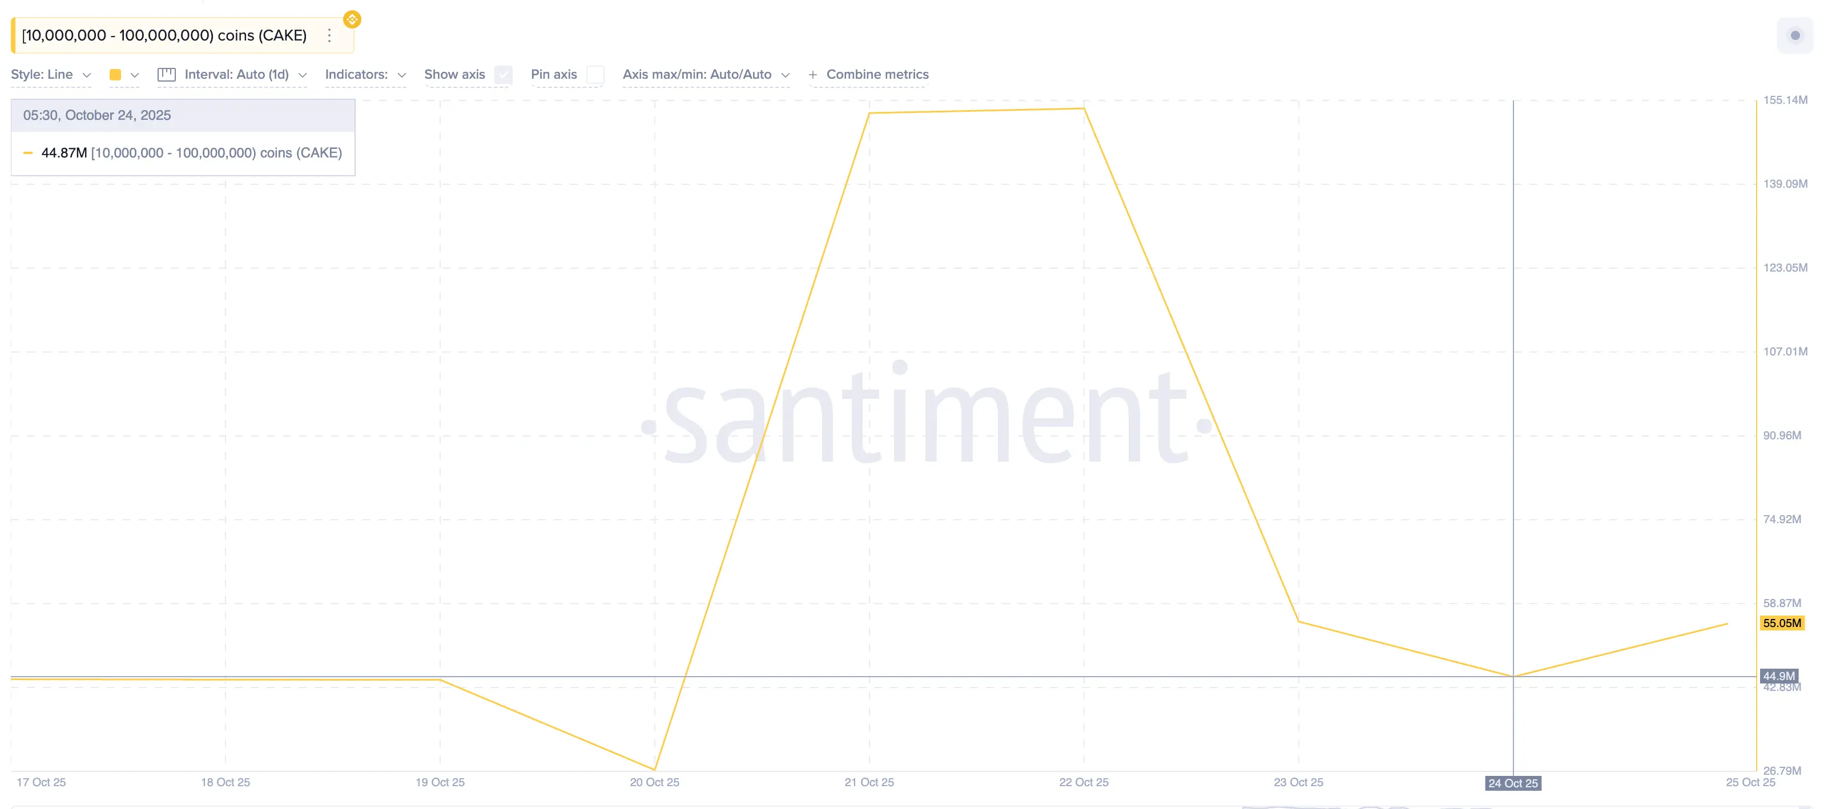Click the 24 Oct 25 date marker

(1512, 783)
